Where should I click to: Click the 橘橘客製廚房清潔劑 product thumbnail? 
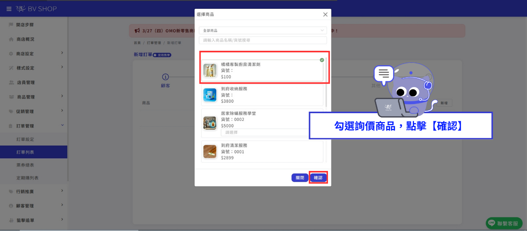[210, 70]
